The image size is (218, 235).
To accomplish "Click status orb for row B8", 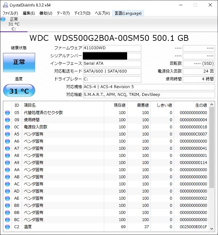I will point(7,206).
